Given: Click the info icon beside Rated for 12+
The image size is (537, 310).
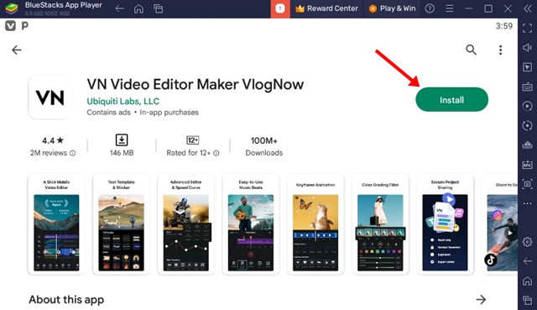Looking at the screenshot, I should tap(216, 153).
